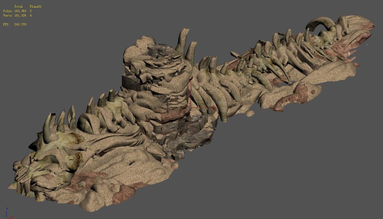The width and height of the screenshot is (383, 219).
Task: Click the frame rate value '243.370'
Action: click(20, 24)
